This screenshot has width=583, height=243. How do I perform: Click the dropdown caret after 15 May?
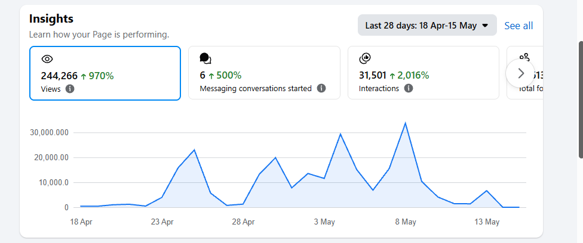click(485, 26)
